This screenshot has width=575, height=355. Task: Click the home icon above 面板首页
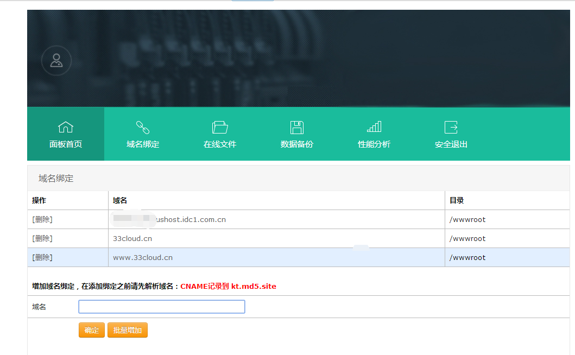(x=66, y=127)
